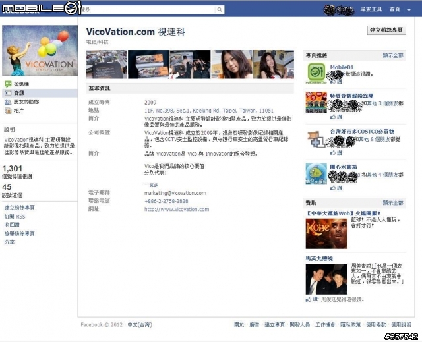Change language 中文(台灣) in footer

[x=140, y=325]
